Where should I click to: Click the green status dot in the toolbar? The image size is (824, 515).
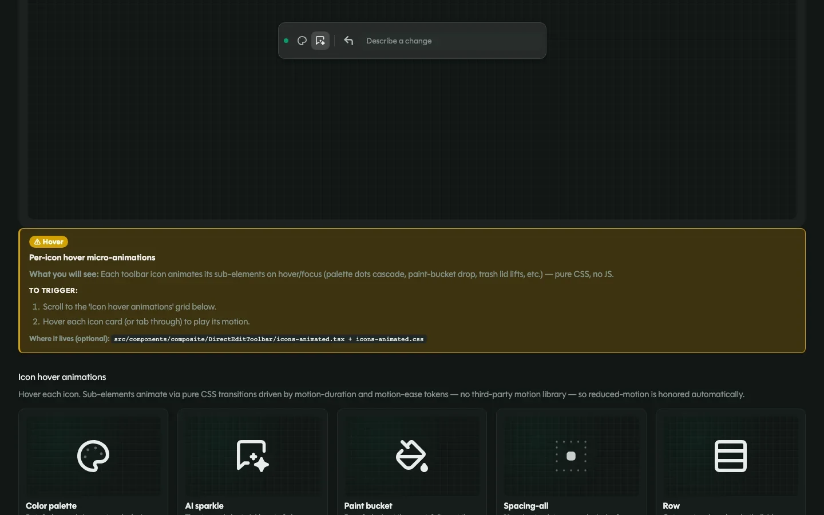(x=286, y=41)
